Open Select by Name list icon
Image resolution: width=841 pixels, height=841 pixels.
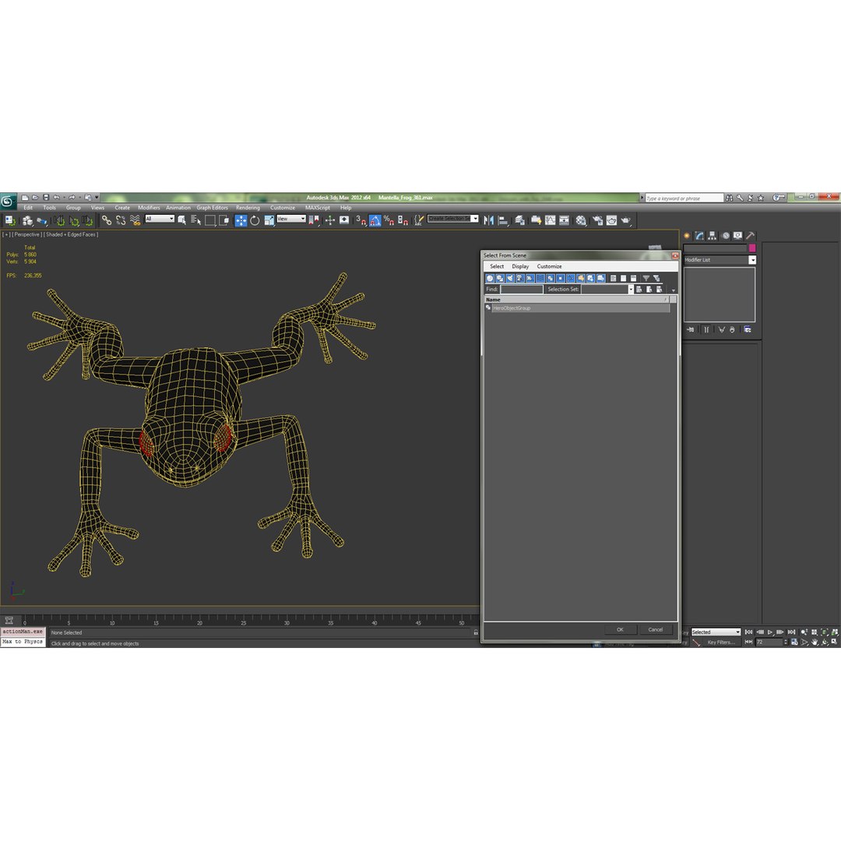point(195,220)
